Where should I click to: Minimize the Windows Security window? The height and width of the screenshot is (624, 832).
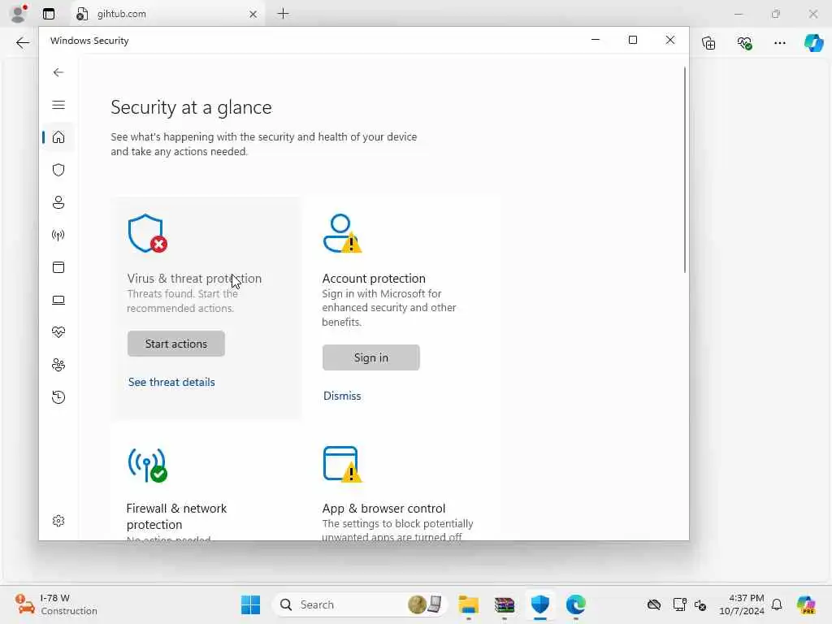tap(596, 40)
